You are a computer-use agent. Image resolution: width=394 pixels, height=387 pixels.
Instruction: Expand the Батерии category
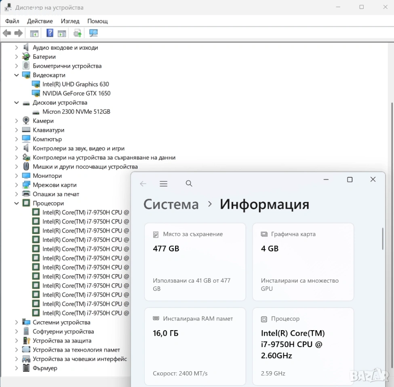tap(17, 57)
